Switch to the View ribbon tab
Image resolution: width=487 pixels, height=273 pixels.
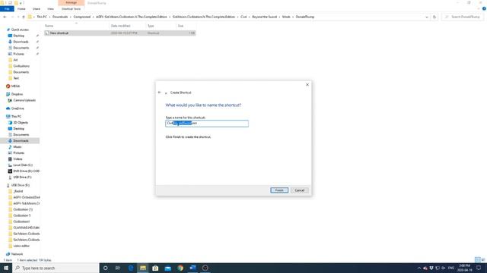tap(50, 9)
